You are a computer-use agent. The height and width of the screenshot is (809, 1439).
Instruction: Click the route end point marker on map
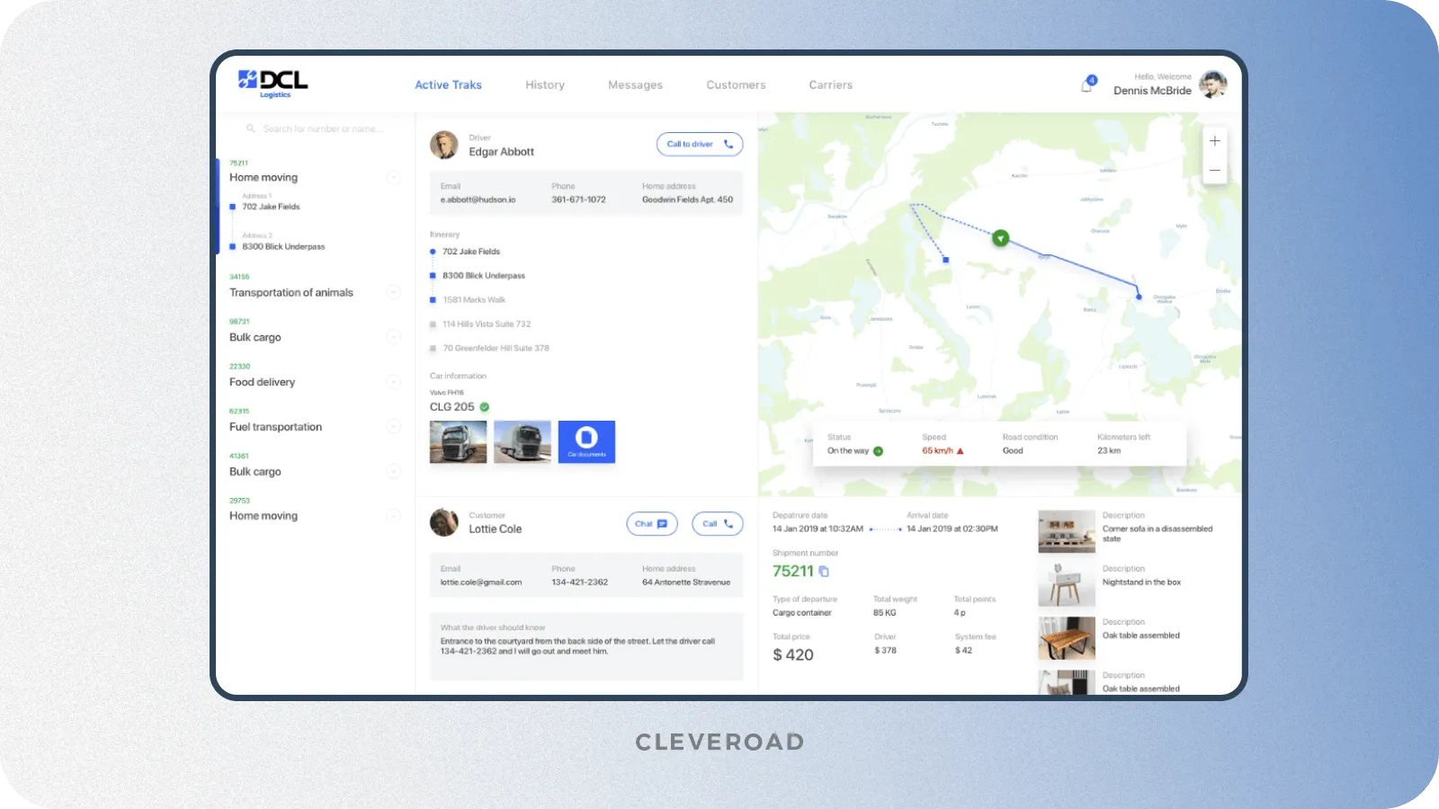coord(1139,296)
